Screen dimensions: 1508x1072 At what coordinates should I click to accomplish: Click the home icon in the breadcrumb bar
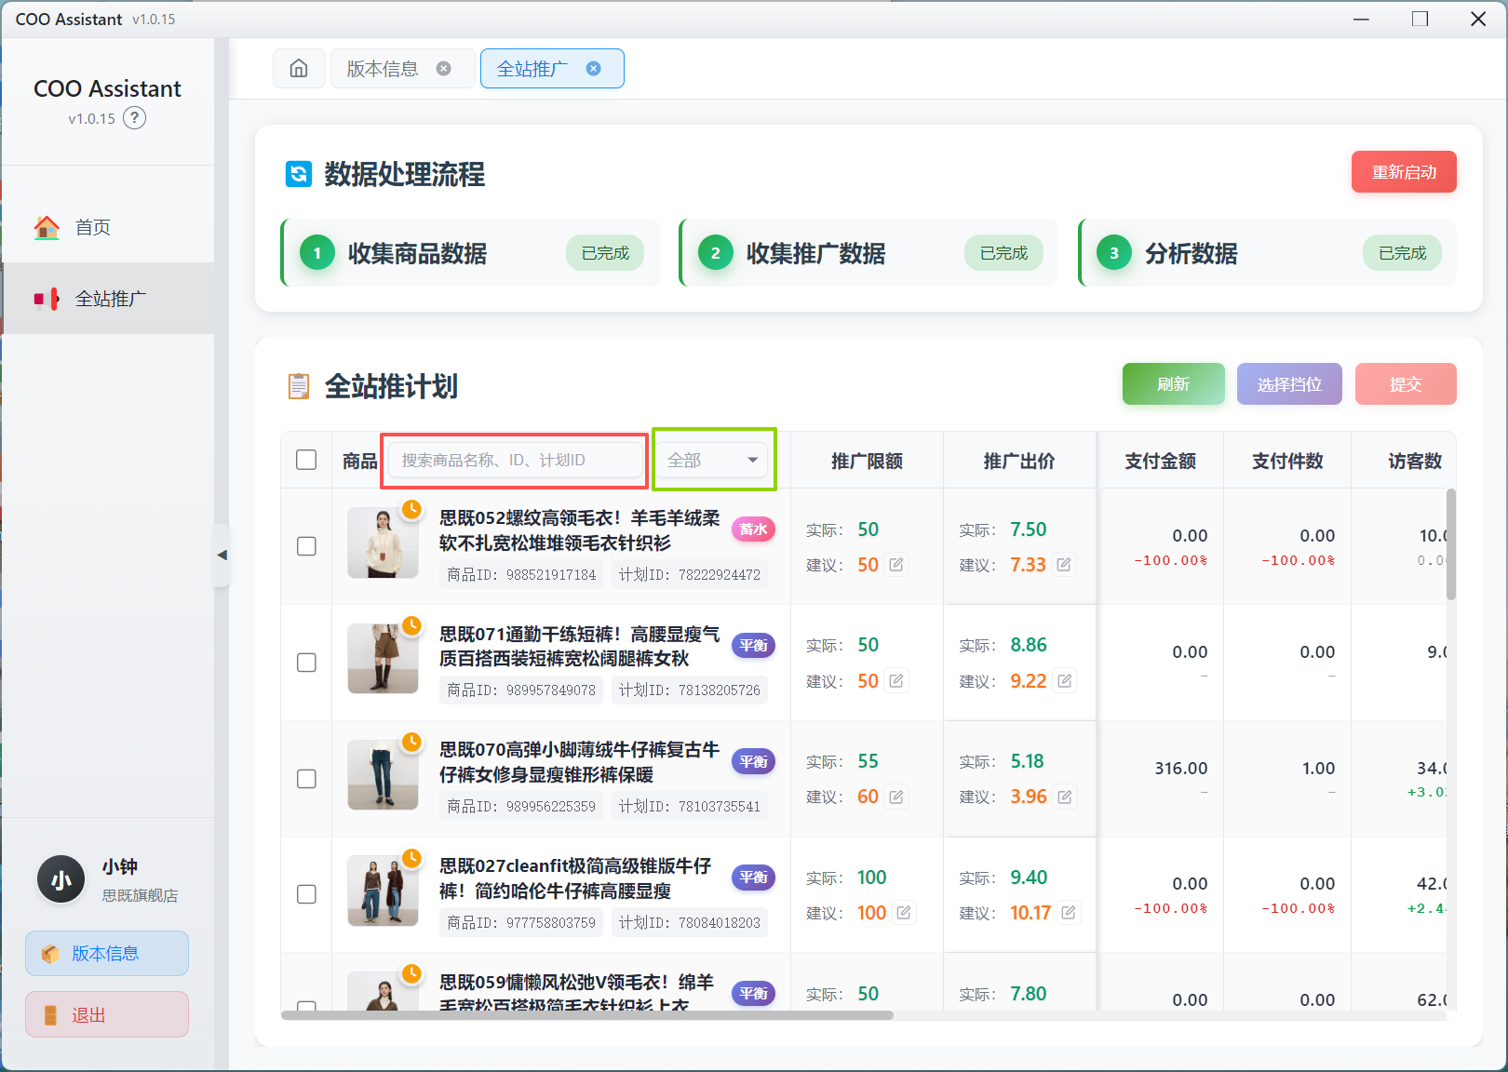299,68
